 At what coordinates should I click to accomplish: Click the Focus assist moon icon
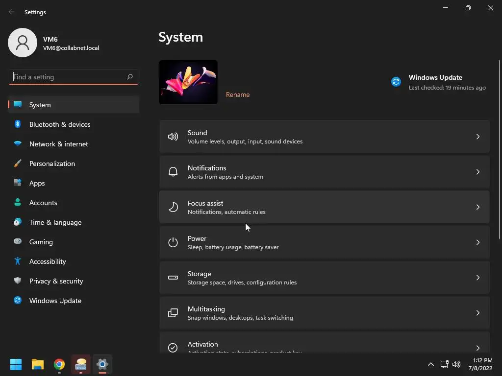(173, 207)
